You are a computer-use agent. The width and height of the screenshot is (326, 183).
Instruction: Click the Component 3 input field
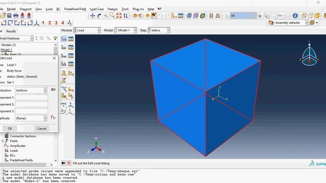pyautogui.click(x=32, y=111)
